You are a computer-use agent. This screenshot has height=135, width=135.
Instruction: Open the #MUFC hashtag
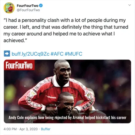pyautogui.click(x=73, y=54)
